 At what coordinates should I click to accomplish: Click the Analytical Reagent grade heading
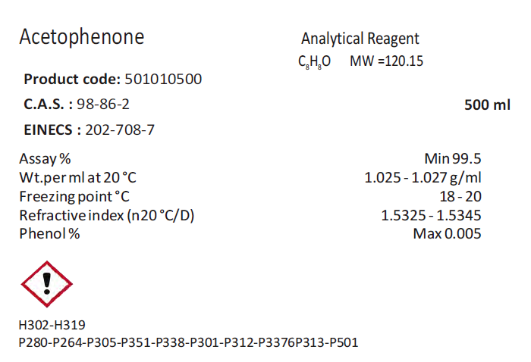pos(360,39)
